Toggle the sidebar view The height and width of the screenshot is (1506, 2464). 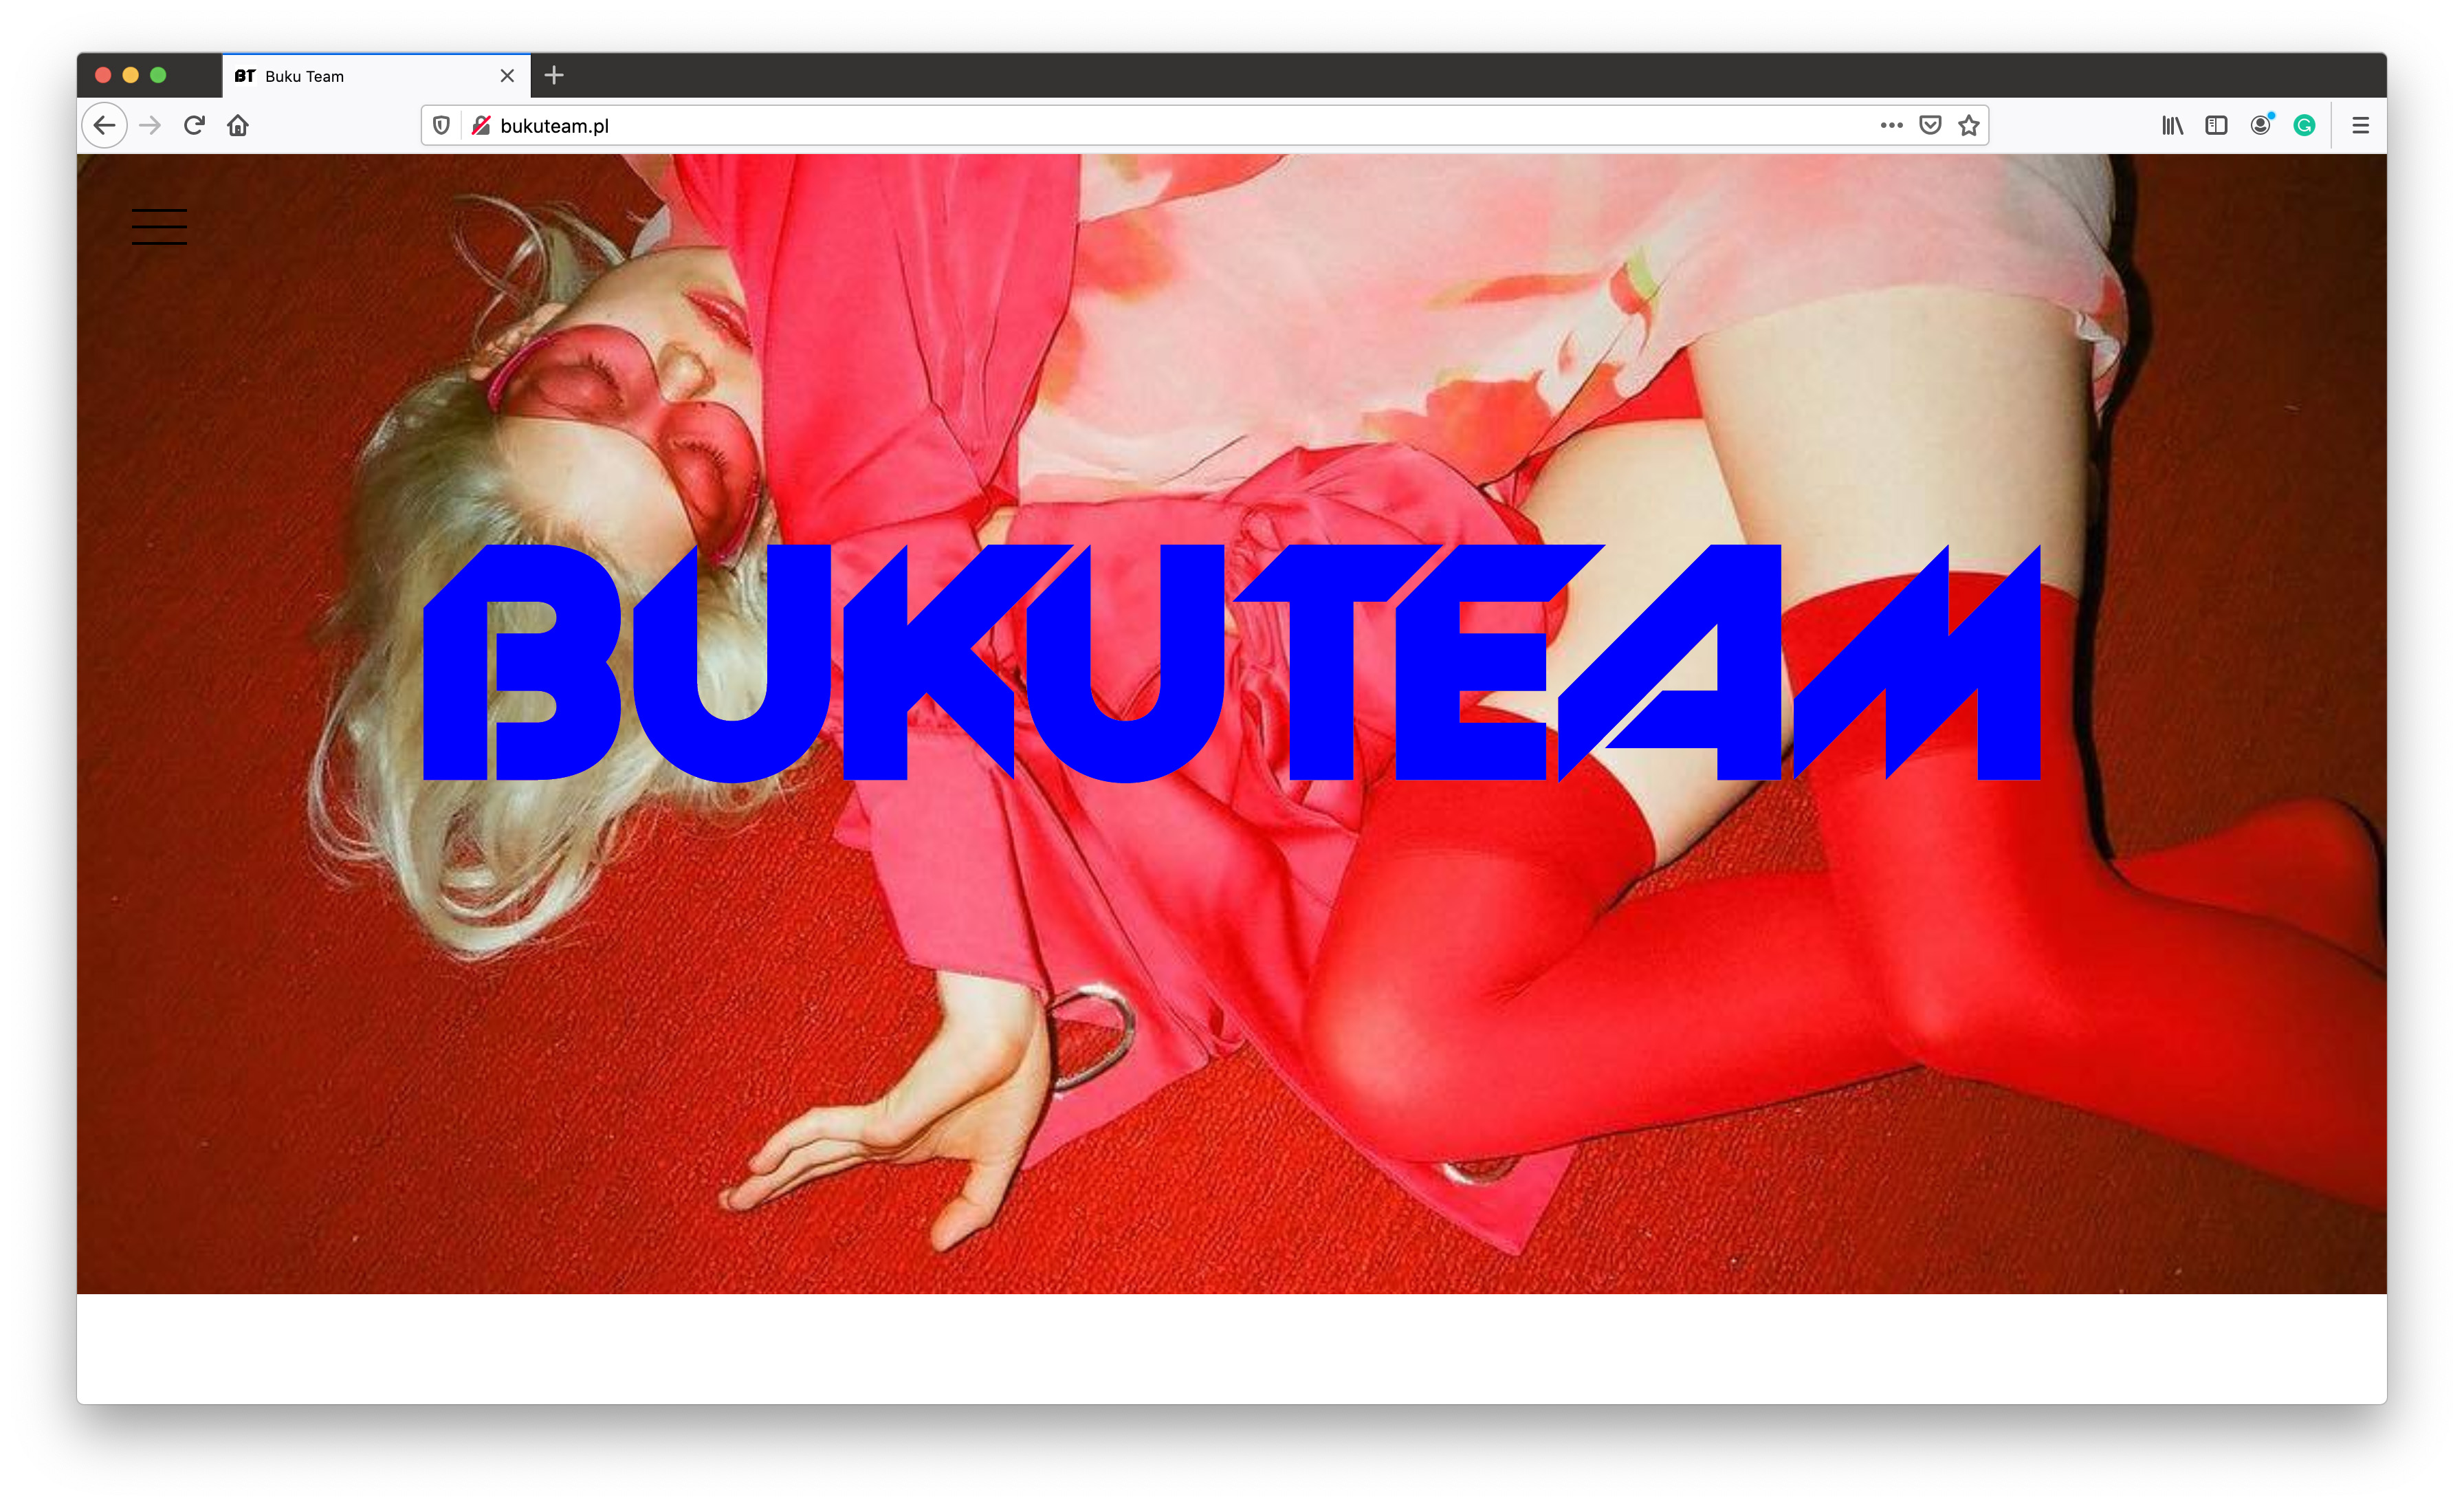pyautogui.click(x=2216, y=126)
